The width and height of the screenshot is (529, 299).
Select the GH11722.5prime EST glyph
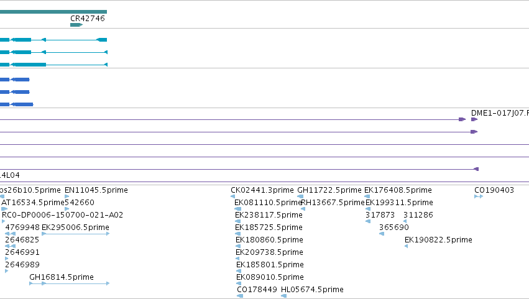pos(300,196)
